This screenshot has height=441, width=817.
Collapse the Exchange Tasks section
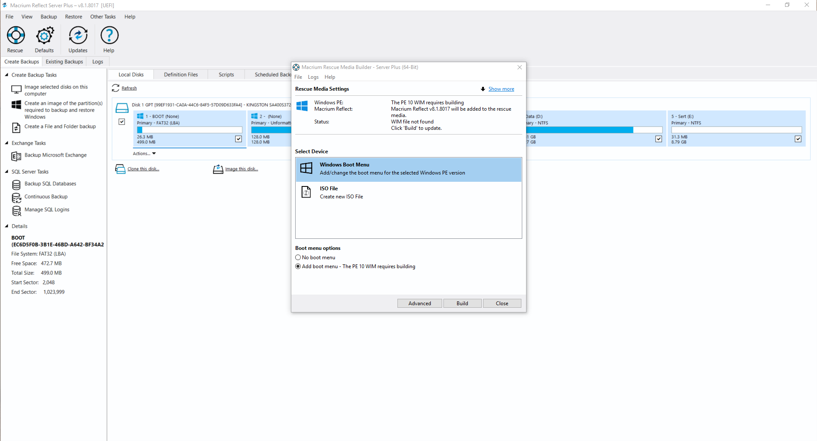tap(6, 143)
